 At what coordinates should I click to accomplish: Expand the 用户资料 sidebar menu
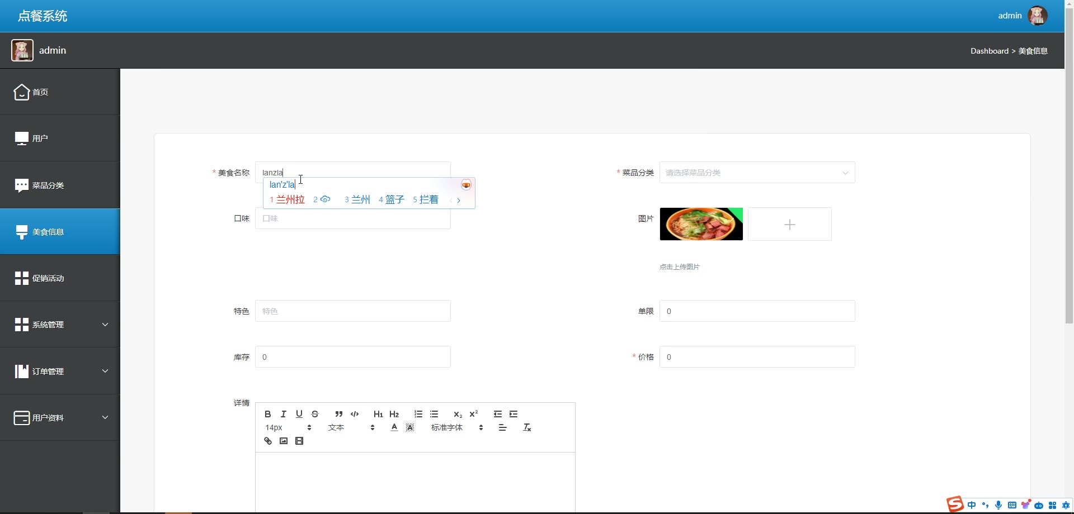coord(60,417)
